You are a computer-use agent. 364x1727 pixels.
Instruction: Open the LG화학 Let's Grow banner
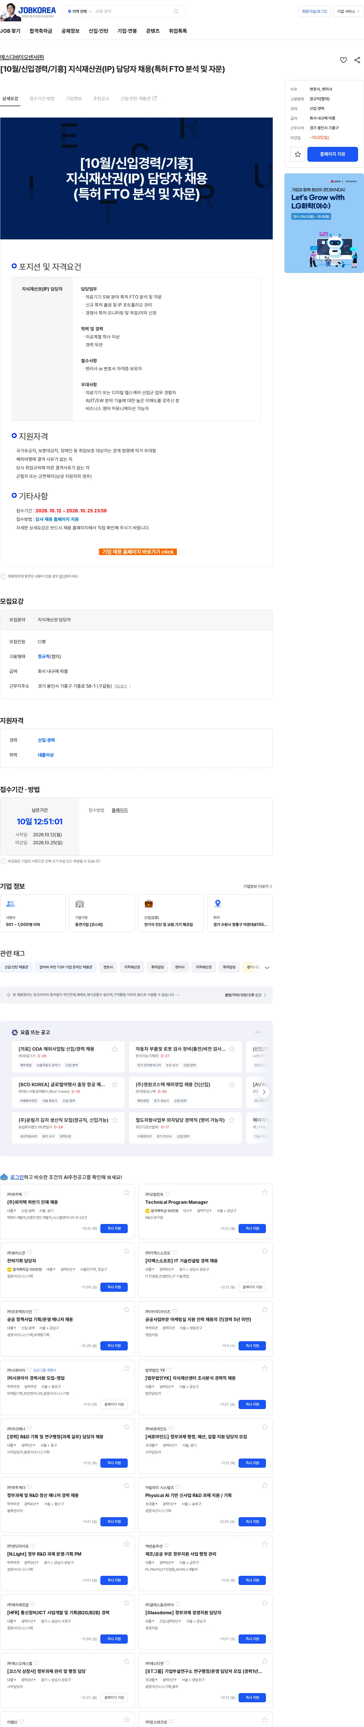pos(324,223)
